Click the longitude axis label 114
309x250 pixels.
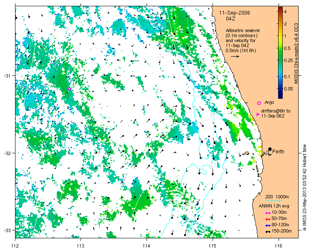point(147,246)
